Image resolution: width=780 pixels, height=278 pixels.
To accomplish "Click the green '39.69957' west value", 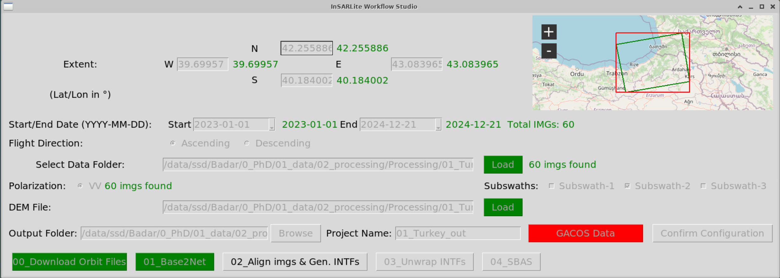I will [255, 64].
